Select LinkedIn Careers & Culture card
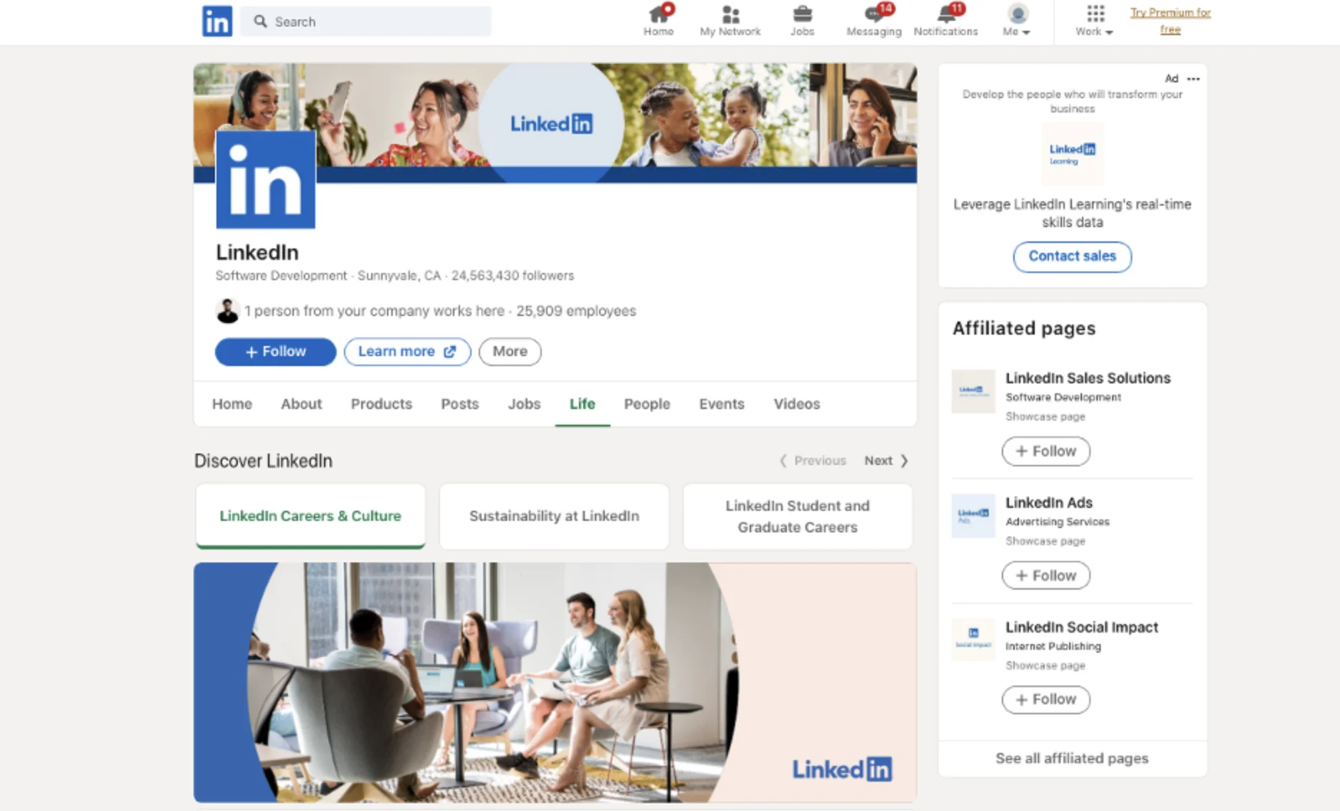Image resolution: width=1340 pixels, height=811 pixels. (x=310, y=517)
